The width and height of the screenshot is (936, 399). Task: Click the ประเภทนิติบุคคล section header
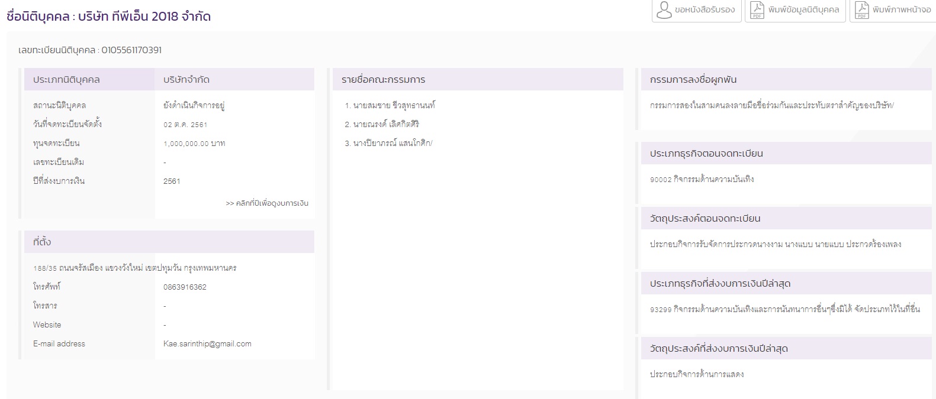[66, 80]
